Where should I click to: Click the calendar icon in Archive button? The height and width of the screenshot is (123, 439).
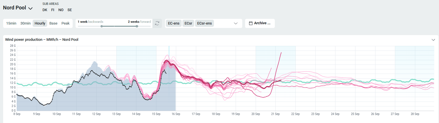click(251, 23)
